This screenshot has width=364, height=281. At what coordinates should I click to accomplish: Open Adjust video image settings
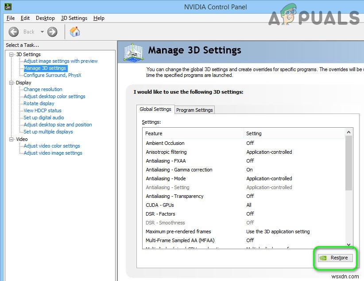pos(53,153)
